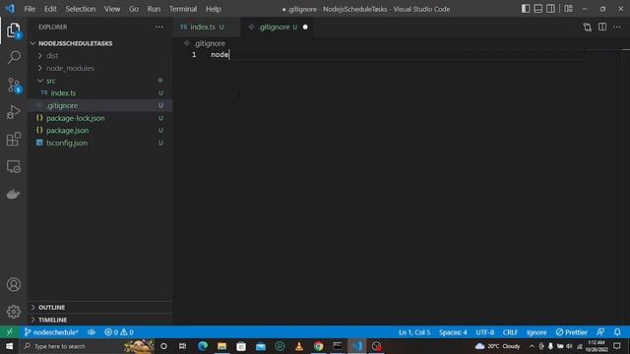Screen dimensions: 630x354
Task: Open the Terminal menu
Action: 183,9
